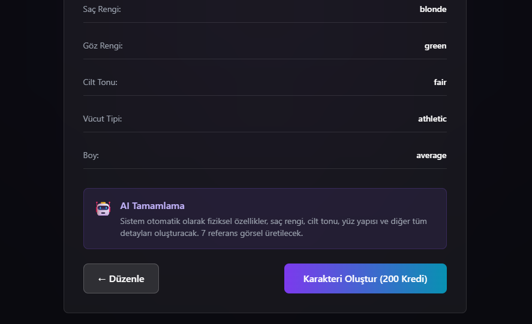532x324 pixels.
Task: Click the AI Tamamlama heading
Action: [x=152, y=206]
